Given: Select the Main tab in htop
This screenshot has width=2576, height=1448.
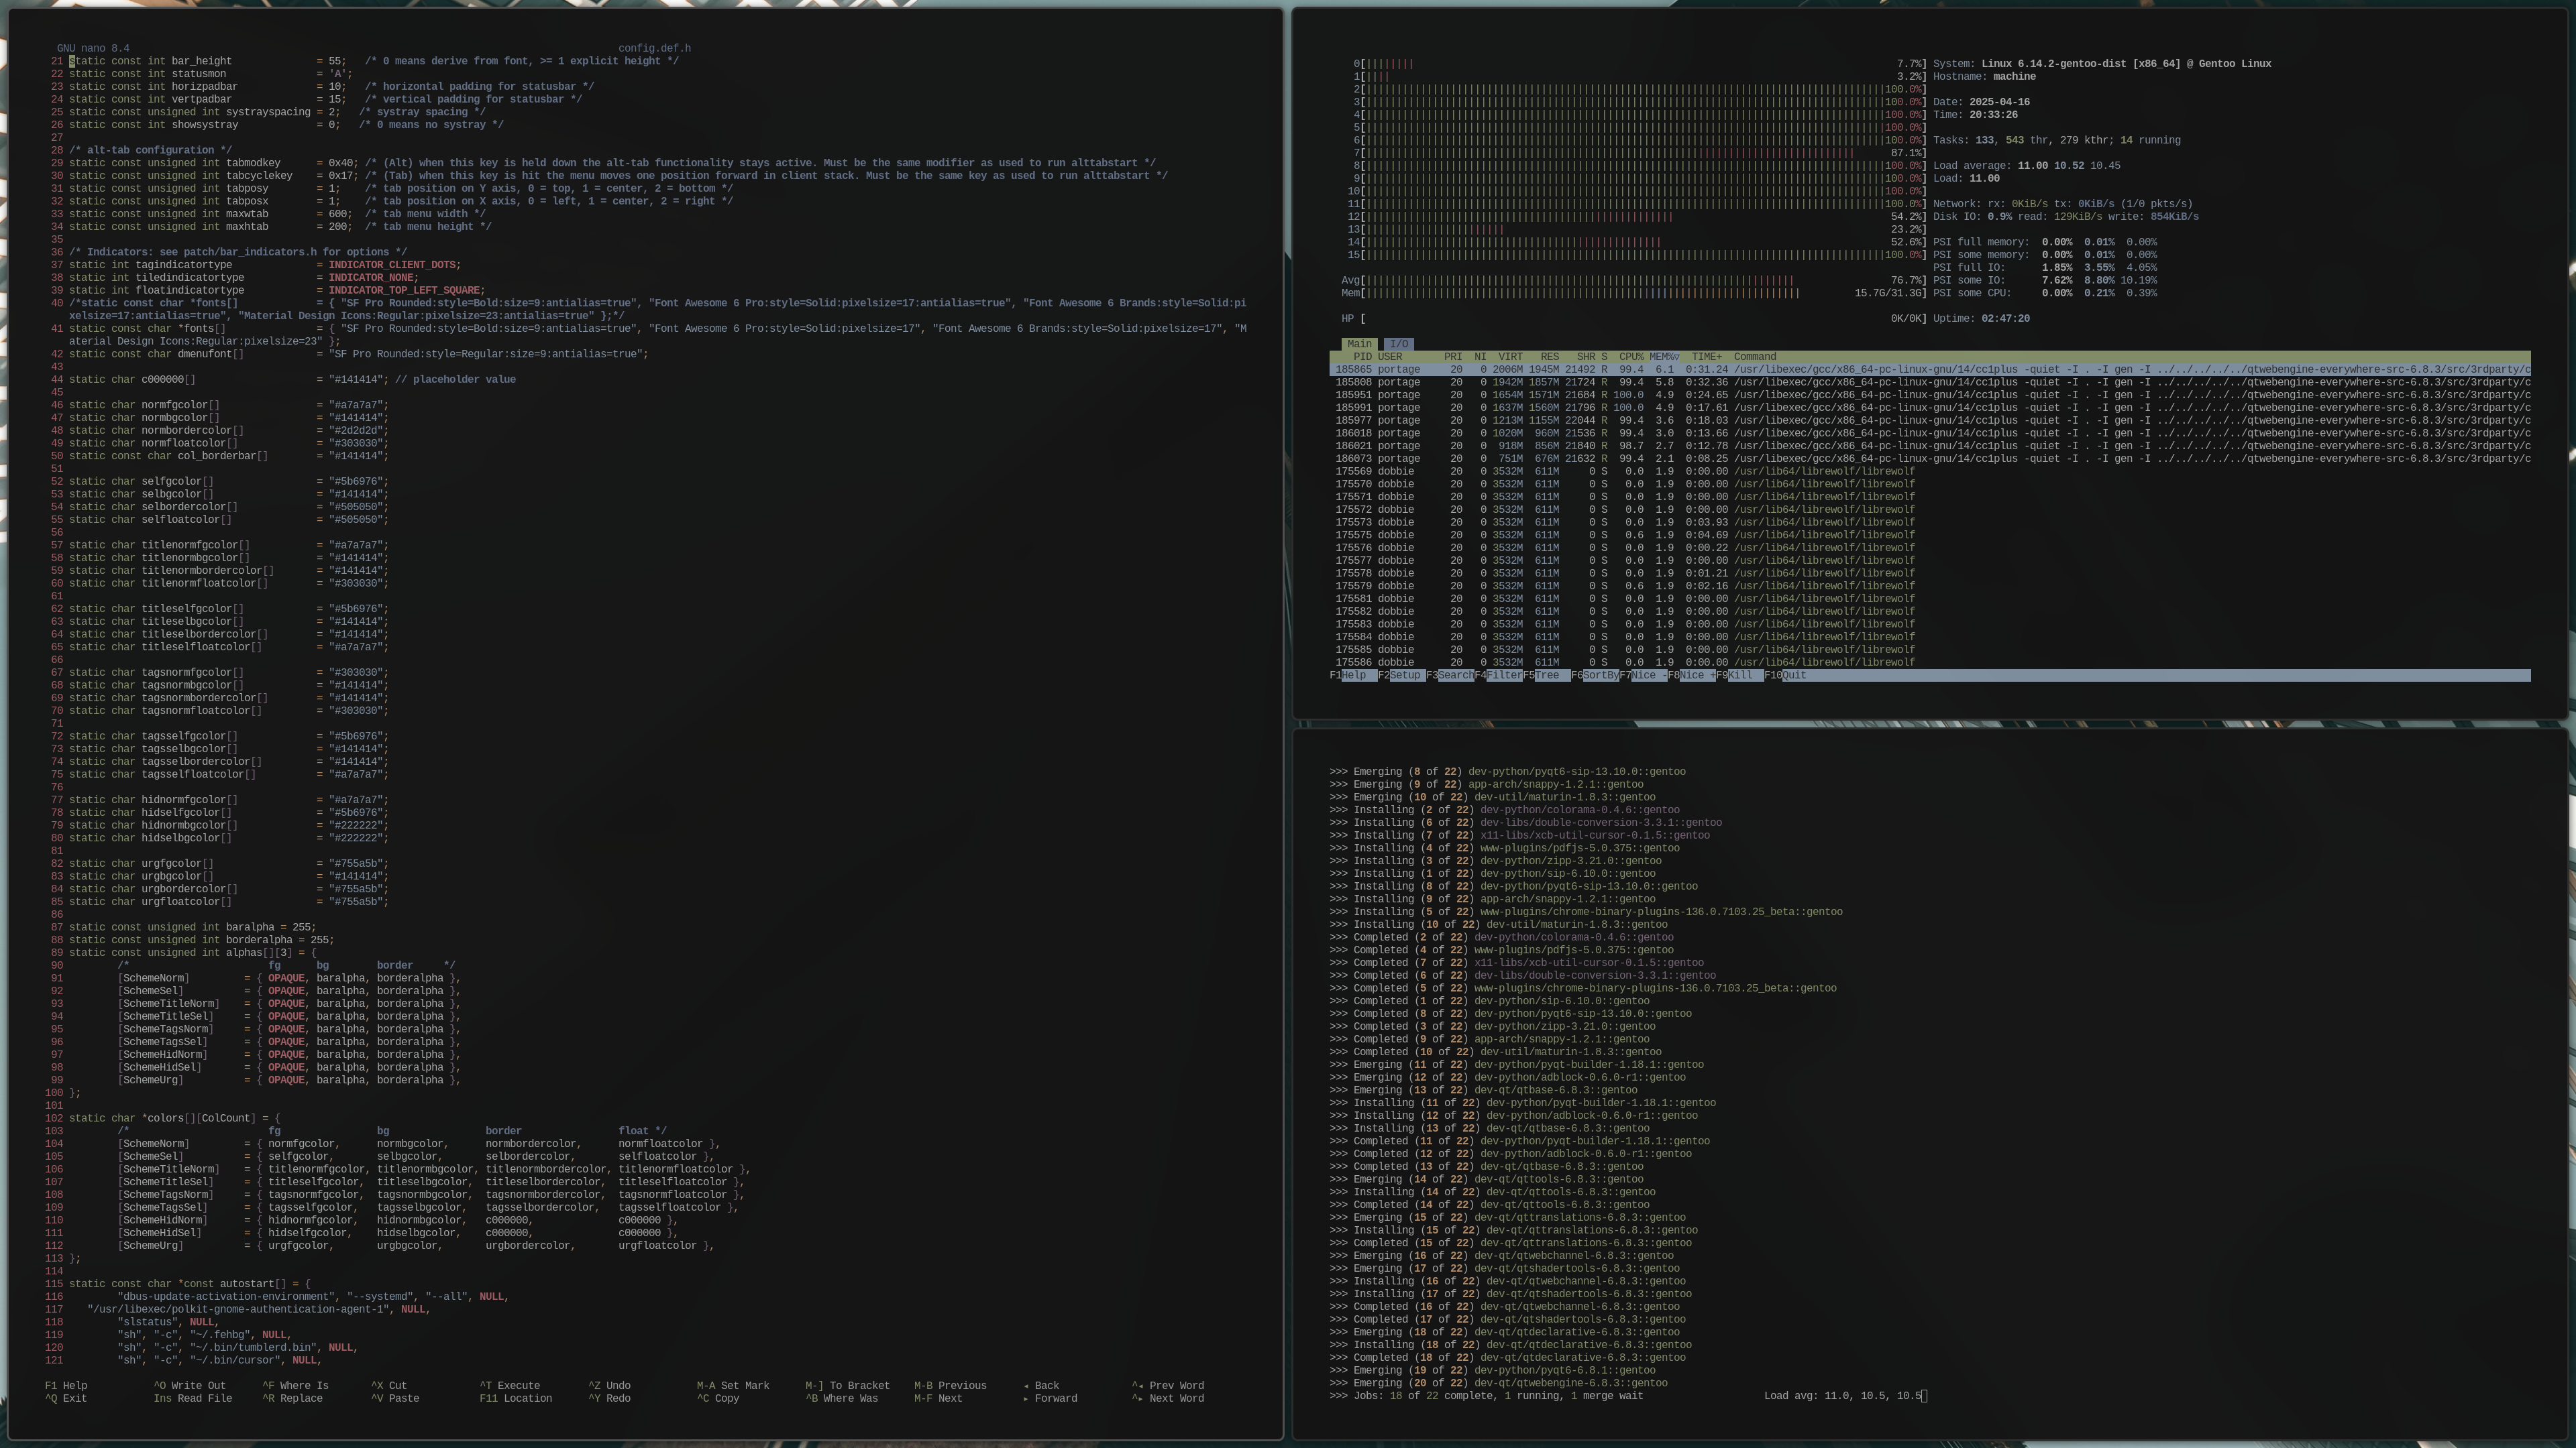Looking at the screenshot, I should 1359,344.
